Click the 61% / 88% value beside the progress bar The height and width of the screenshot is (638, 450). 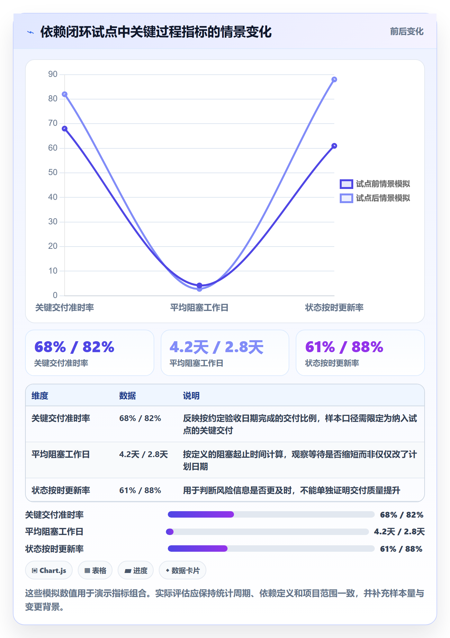(x=401, y=549)
